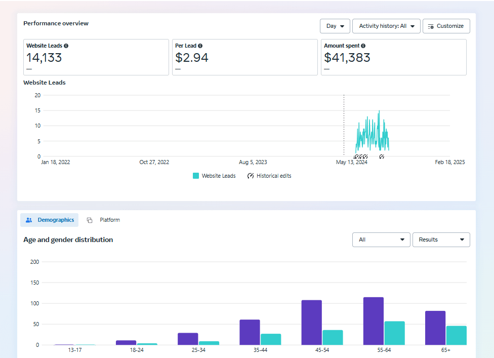
Task: Click the Historical edits legend icon
Action: tap(251, 176)
